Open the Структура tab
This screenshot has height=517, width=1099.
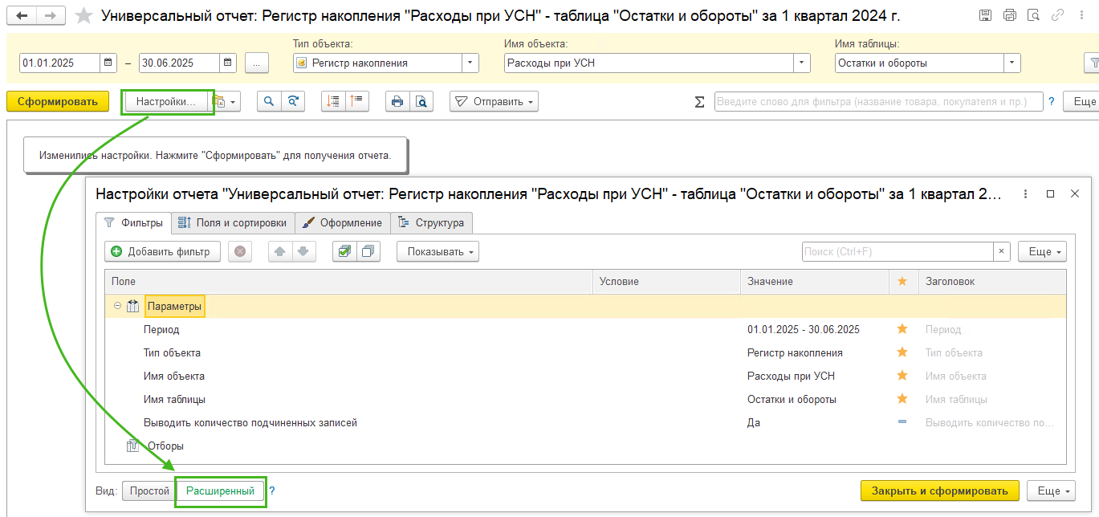point(432,222)
